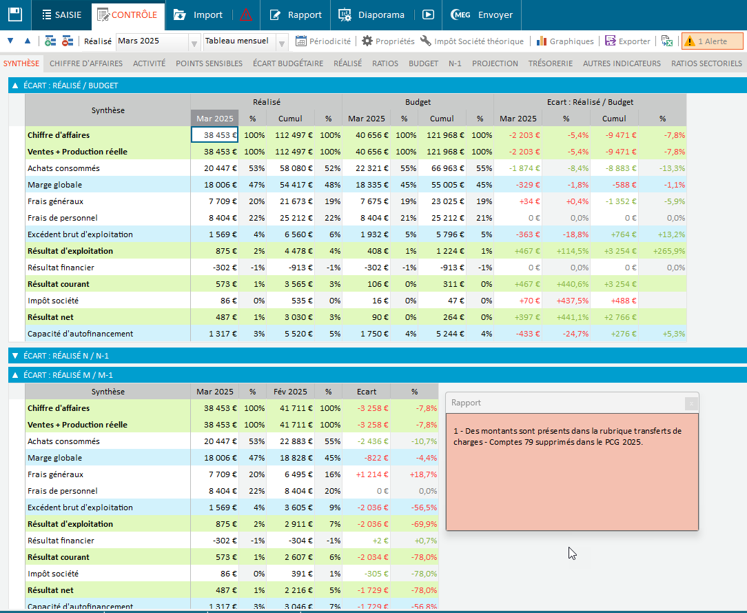
Task: Collapse ÉCART : RÉALISÉ / BUDGET section
Action: pos(14,86)
